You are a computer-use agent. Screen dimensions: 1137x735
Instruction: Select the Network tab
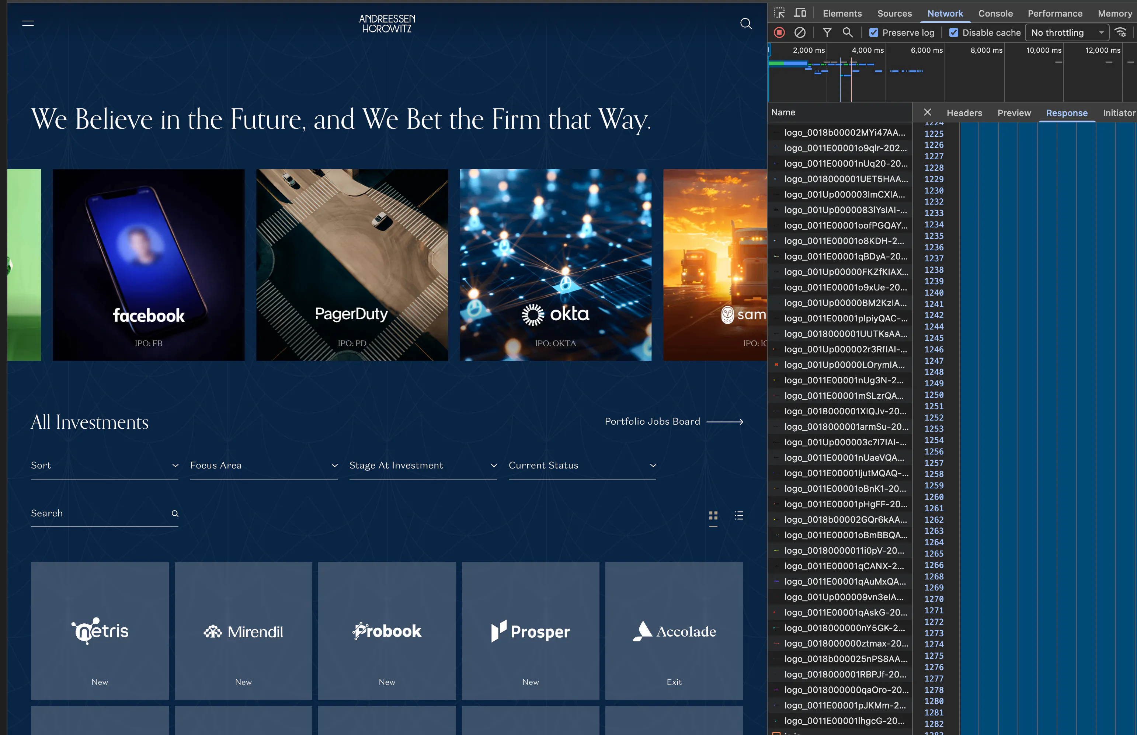tap(945, 13)
